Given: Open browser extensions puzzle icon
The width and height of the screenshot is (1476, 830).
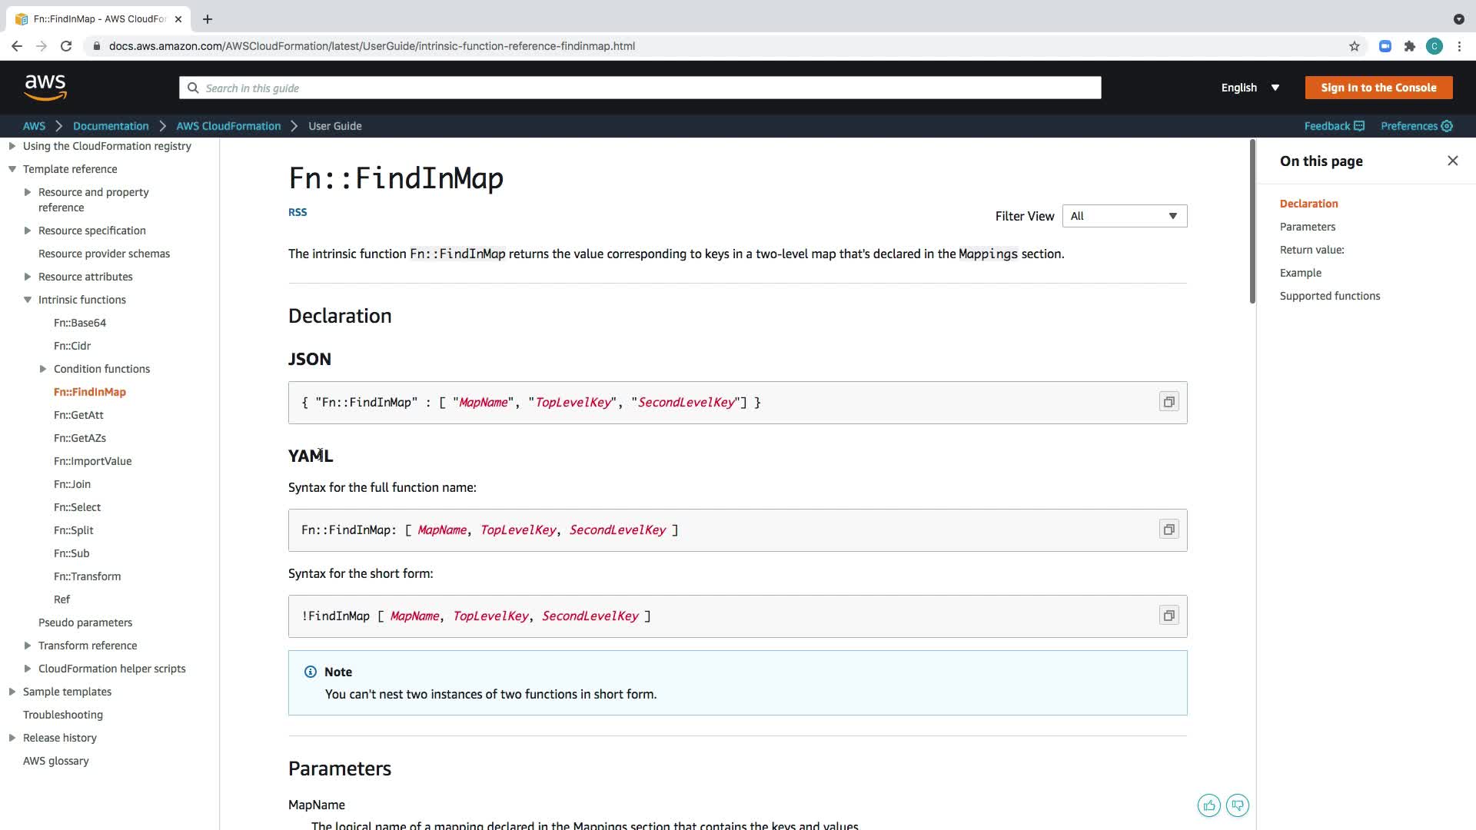Looking at the screenshot, I should [1409, 46].
